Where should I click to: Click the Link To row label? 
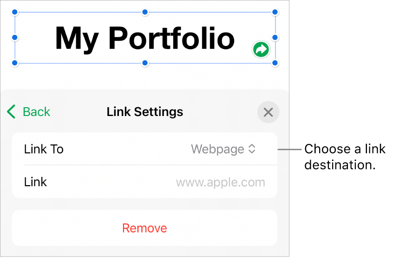point(44,149)
